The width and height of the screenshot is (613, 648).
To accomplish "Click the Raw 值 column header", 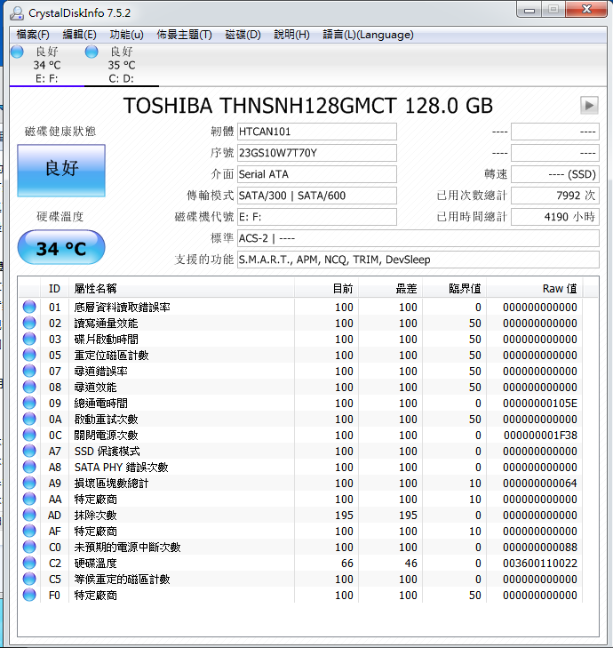I will (535, 289).
